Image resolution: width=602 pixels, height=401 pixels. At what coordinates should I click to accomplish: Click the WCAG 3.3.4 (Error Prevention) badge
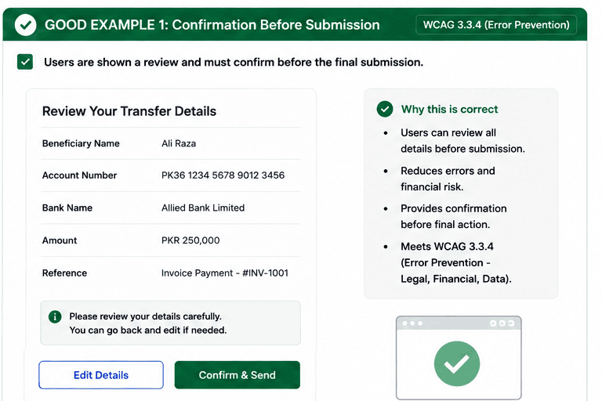click(x=496, y=25)
